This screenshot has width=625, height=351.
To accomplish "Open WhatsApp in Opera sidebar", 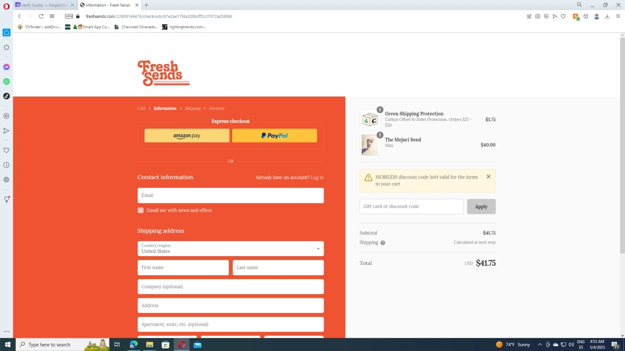I will click(x=6, y=82).
